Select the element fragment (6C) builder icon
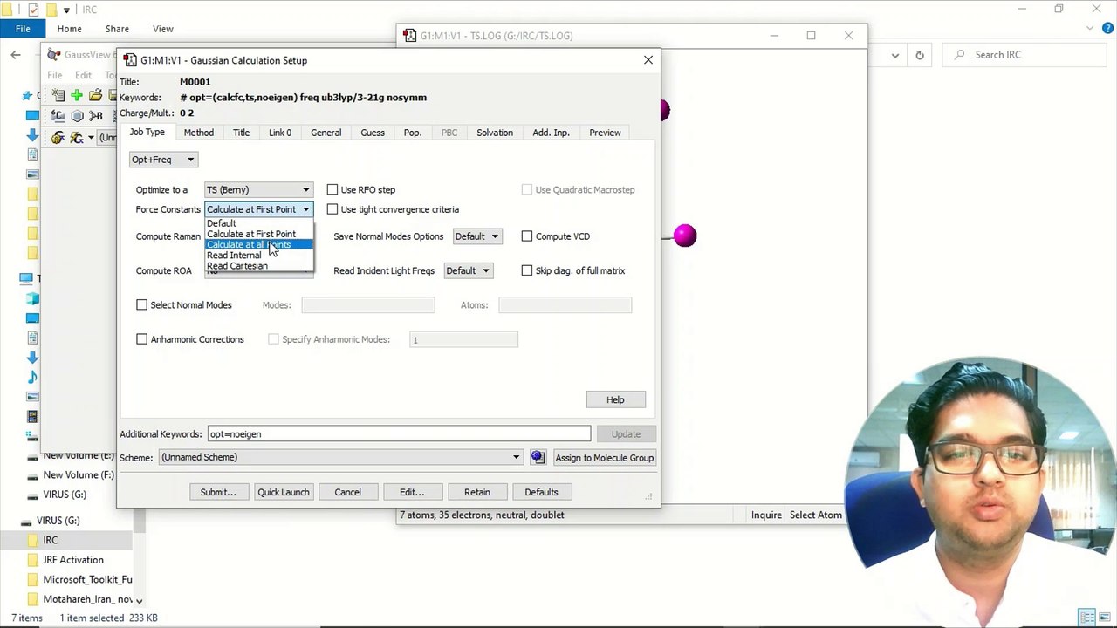Image resolution: width=1117 pixels, height=628 pixels. pos(58,116)
